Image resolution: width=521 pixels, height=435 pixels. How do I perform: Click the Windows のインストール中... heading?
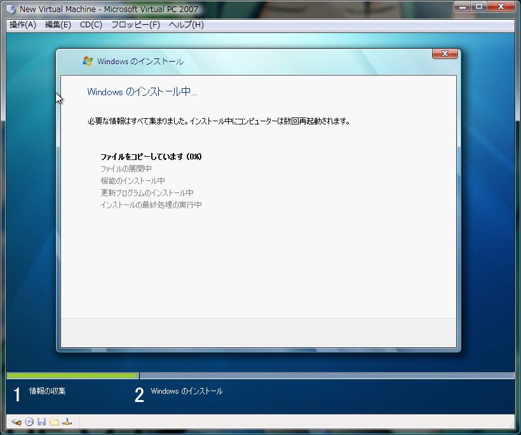tap(142, 91)
